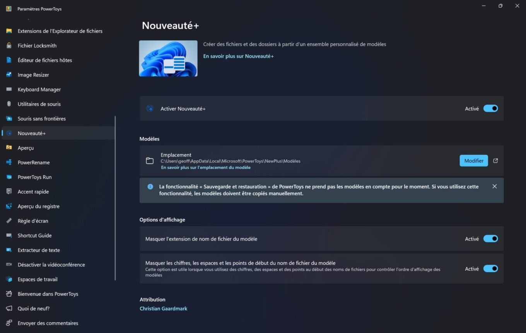Screen dimensions: 526x333
Task: Open Christian Gaardmark attribution link
Action: point(163,309)
